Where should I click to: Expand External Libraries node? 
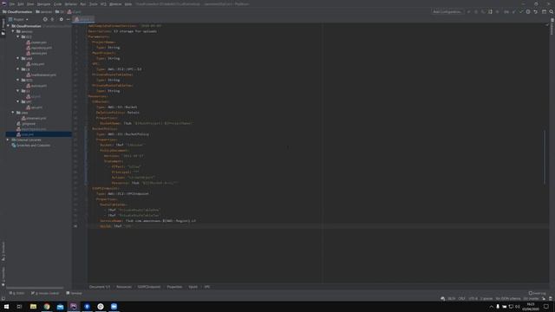point(8,140)
